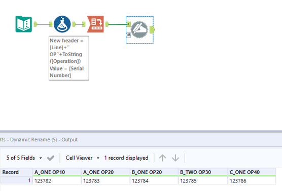Click the 1 record displayed label

pyautogui.click(x=126, y=158)
